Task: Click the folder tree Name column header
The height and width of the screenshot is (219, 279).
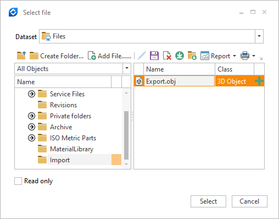Action: (63, 81)
